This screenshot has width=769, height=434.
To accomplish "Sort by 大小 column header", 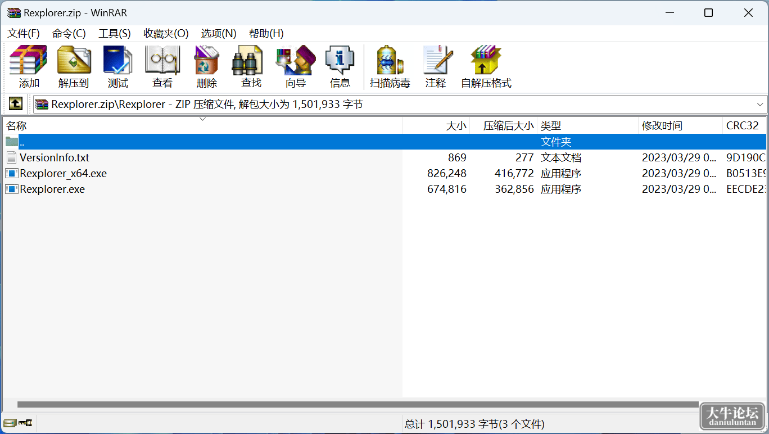I will (x=436, y=126).
